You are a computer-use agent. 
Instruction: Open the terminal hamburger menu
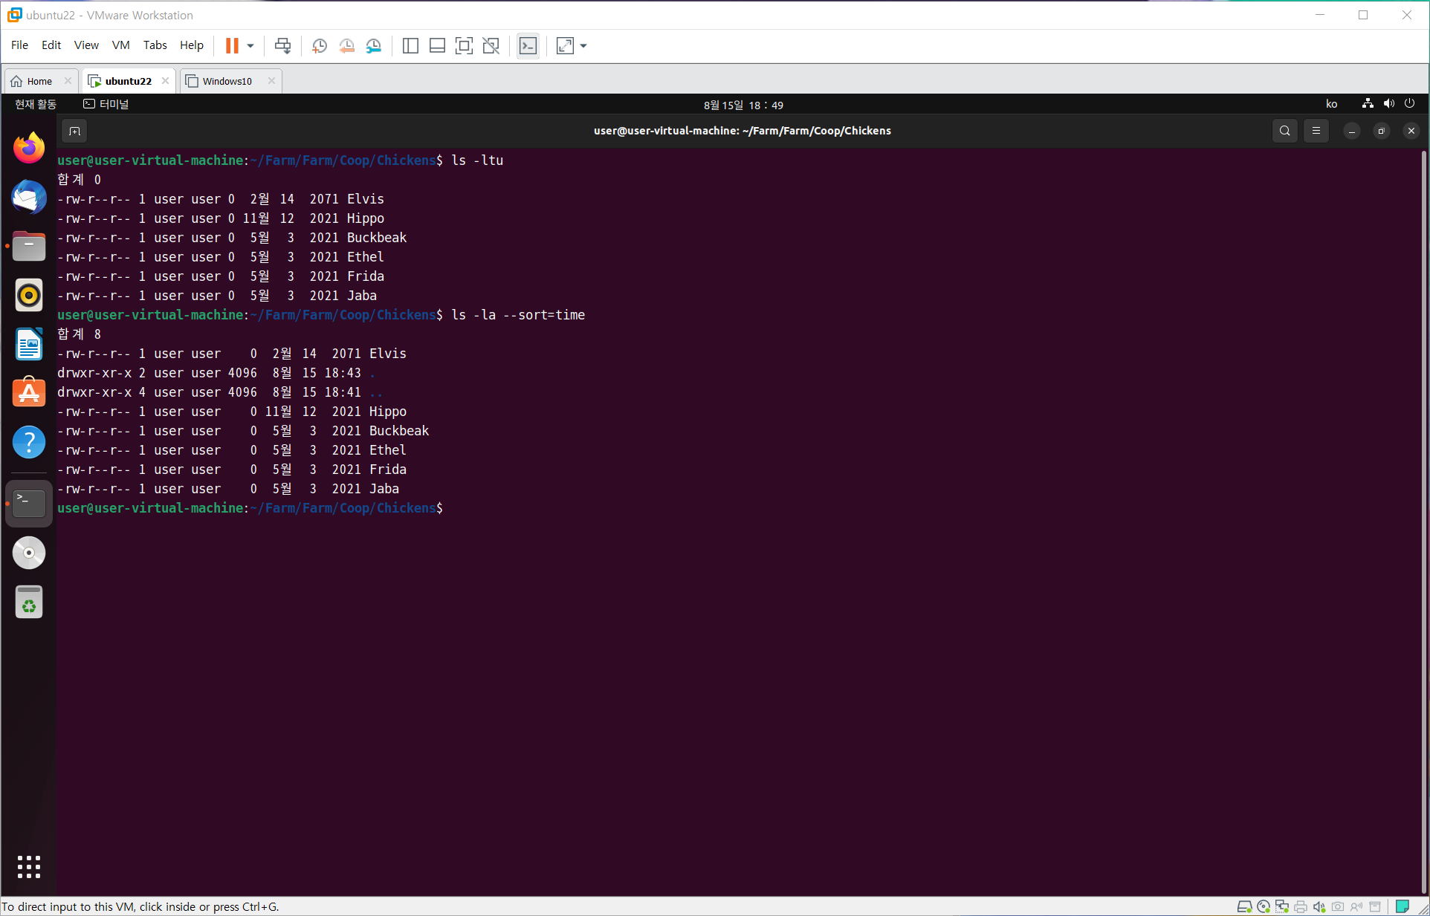pos(1316,131)
